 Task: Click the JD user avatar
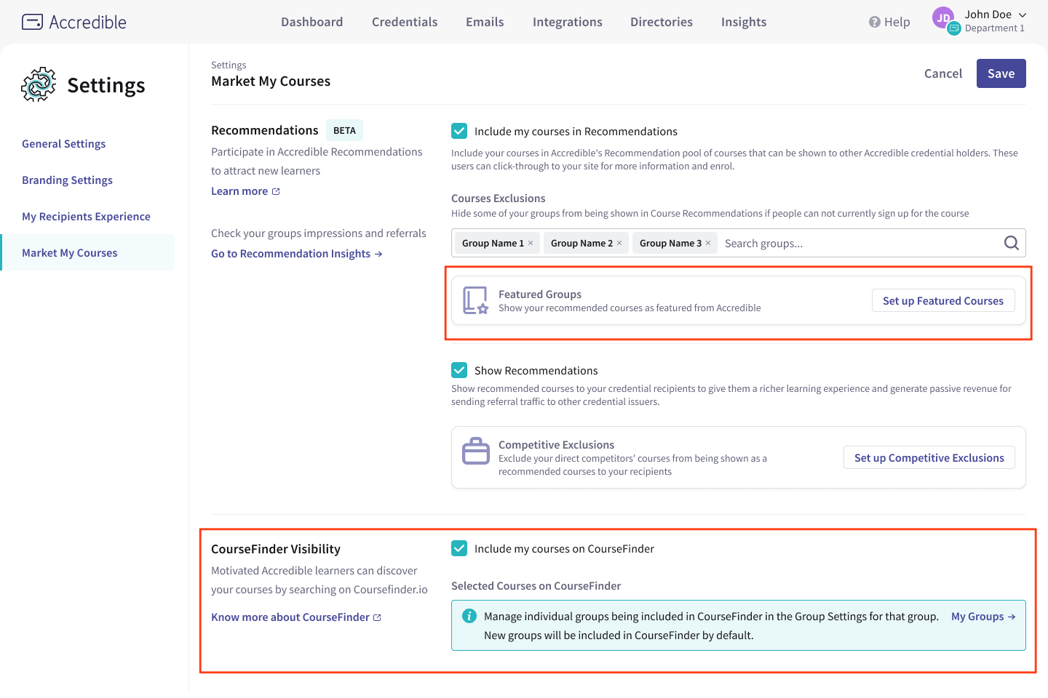pos(943,17)
